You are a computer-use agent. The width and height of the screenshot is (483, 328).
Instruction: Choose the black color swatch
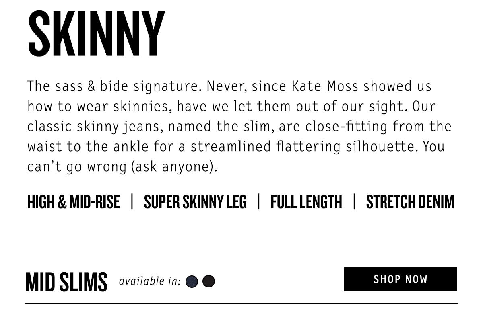click(x=208, y=281)
